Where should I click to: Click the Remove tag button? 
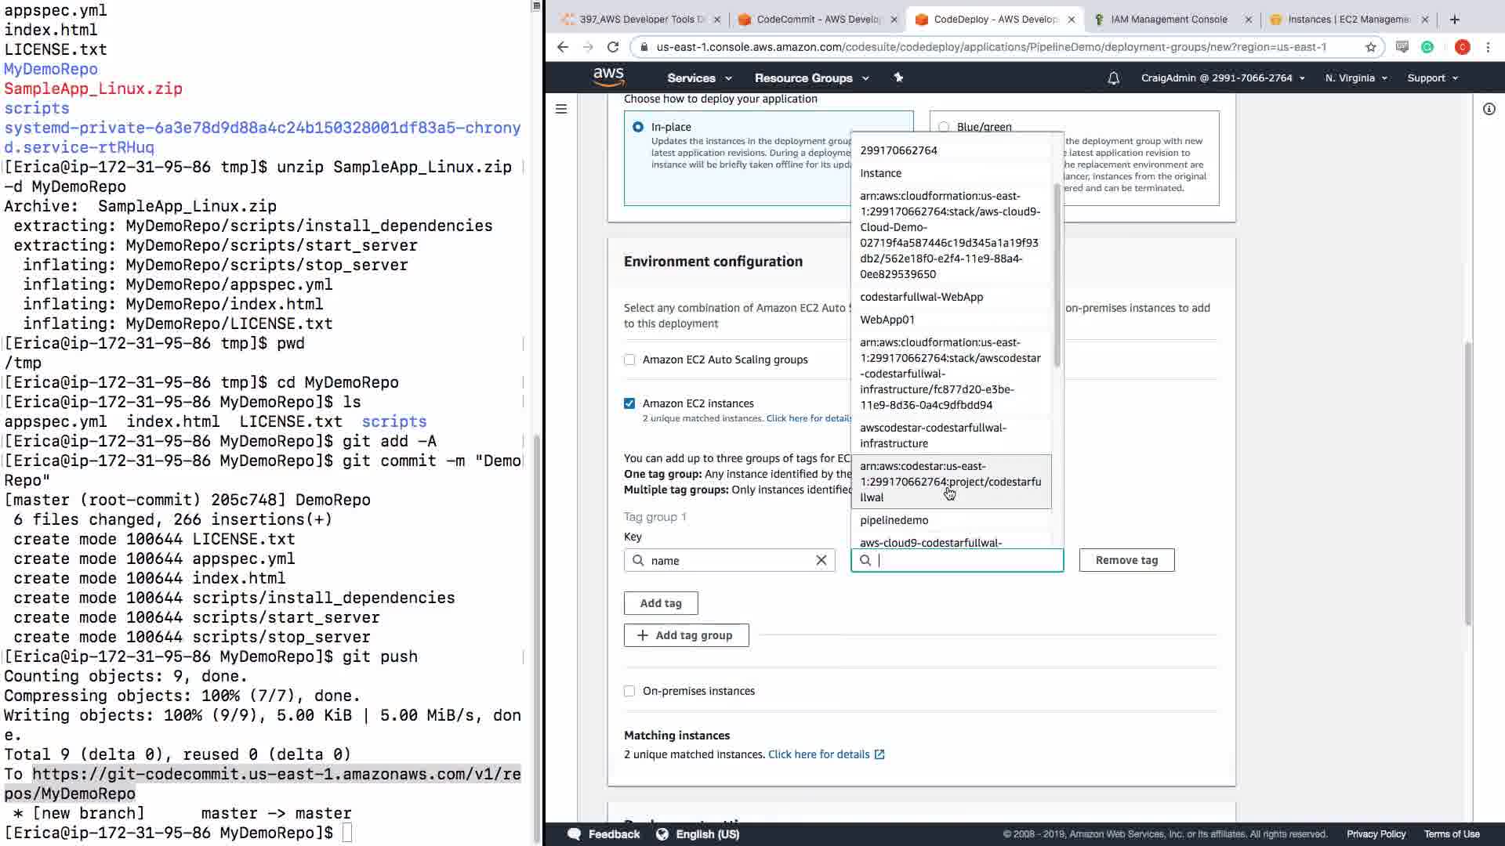1126,560
